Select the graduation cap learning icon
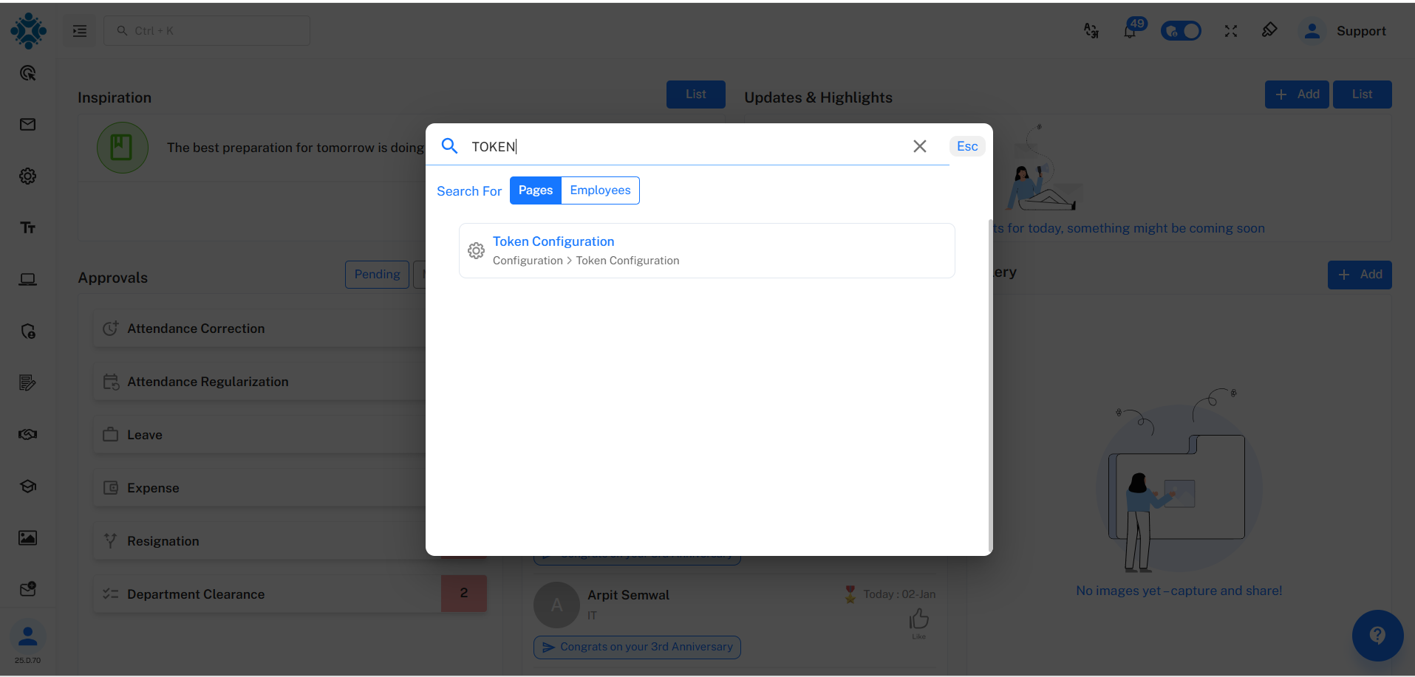Viewport: 1415px width, 677px height. (27, 486)
